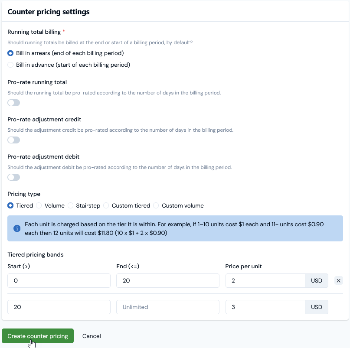Viewport: 350px width, 348px height.
Task: Pick the Stairstep pricing type
Action: 70,205
